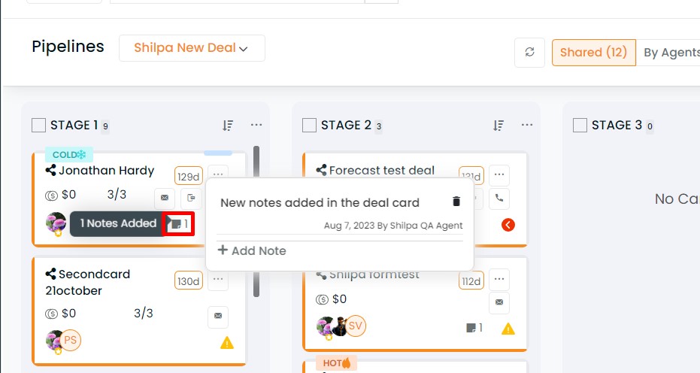Click PS avatar on Secondcard 21october card
Viewport: 700px width, 373px height.
click(71, 341)
